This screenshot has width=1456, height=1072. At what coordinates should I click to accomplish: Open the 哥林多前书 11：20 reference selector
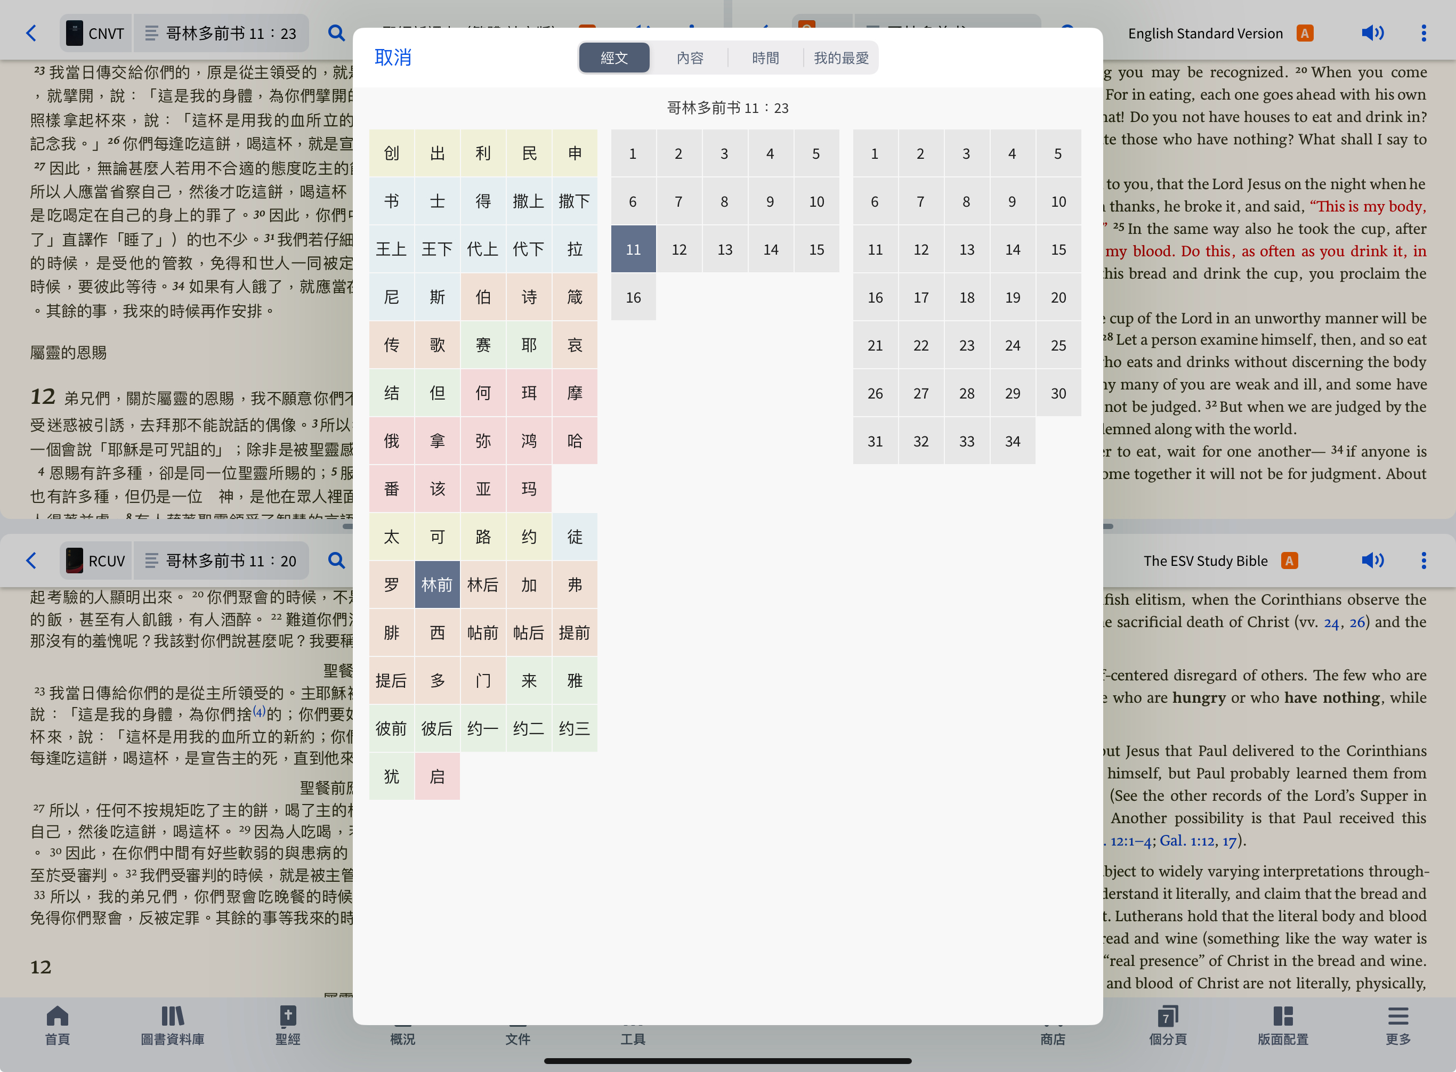pos(221,561)
